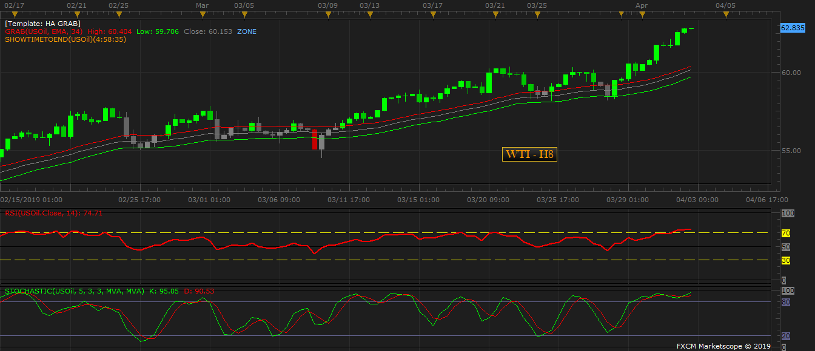Click the WTI - H8 chart label
Viewport: 815px width, 351px height.
point(530,154)
